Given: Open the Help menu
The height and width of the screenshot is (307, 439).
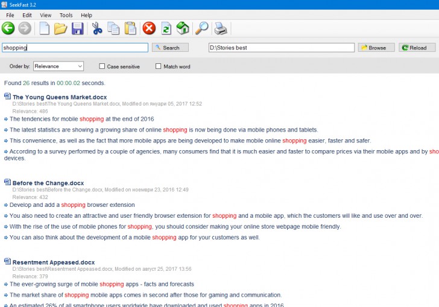Looking at the screenshot, I should click(x=86, y=15).
